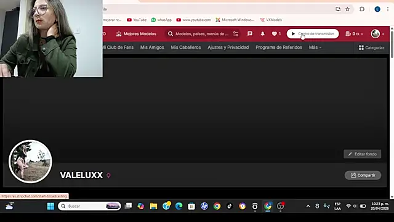The width and height of the screenshot is (394, 222).
Task: Open Programa de Referidos tab
Action: tap(279, 47)
